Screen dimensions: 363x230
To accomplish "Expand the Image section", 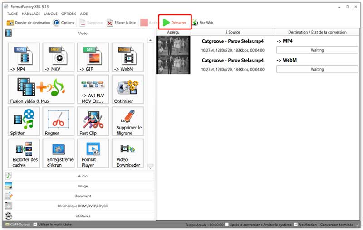I will coord(79,186).
